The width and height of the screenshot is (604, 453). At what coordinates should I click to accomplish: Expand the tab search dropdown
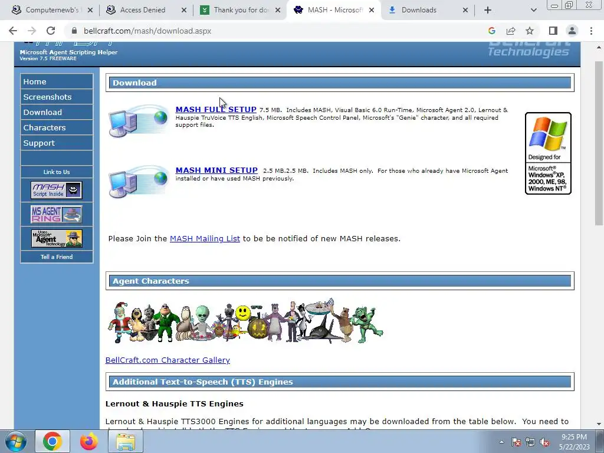(533, 10)
